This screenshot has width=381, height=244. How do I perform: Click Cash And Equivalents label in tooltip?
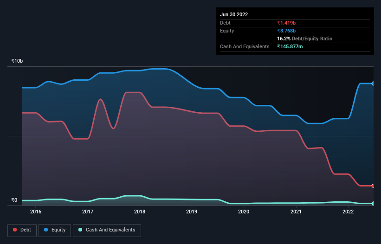point(245,46)
